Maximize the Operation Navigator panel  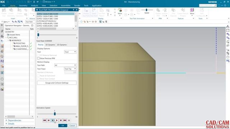click(32, 25)
